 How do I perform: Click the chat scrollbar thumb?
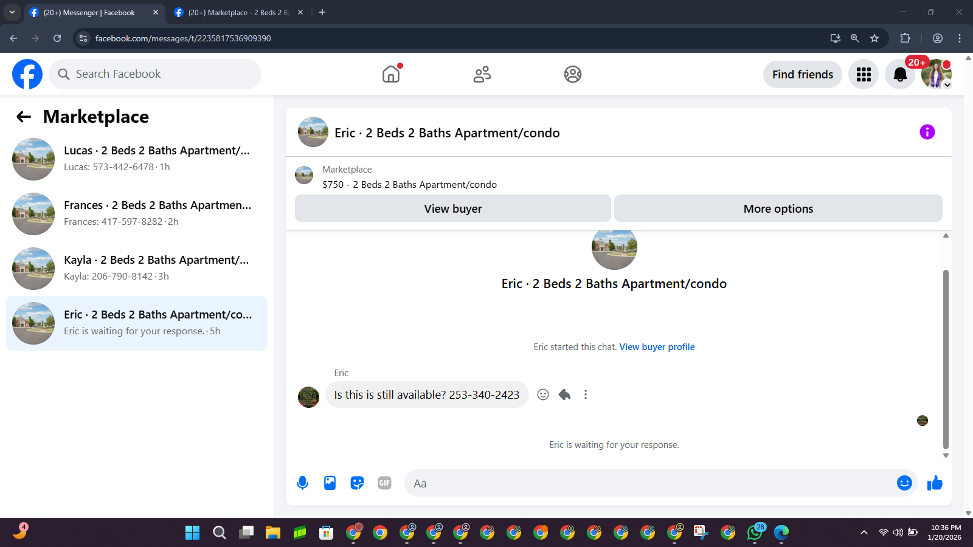[946, 359]
